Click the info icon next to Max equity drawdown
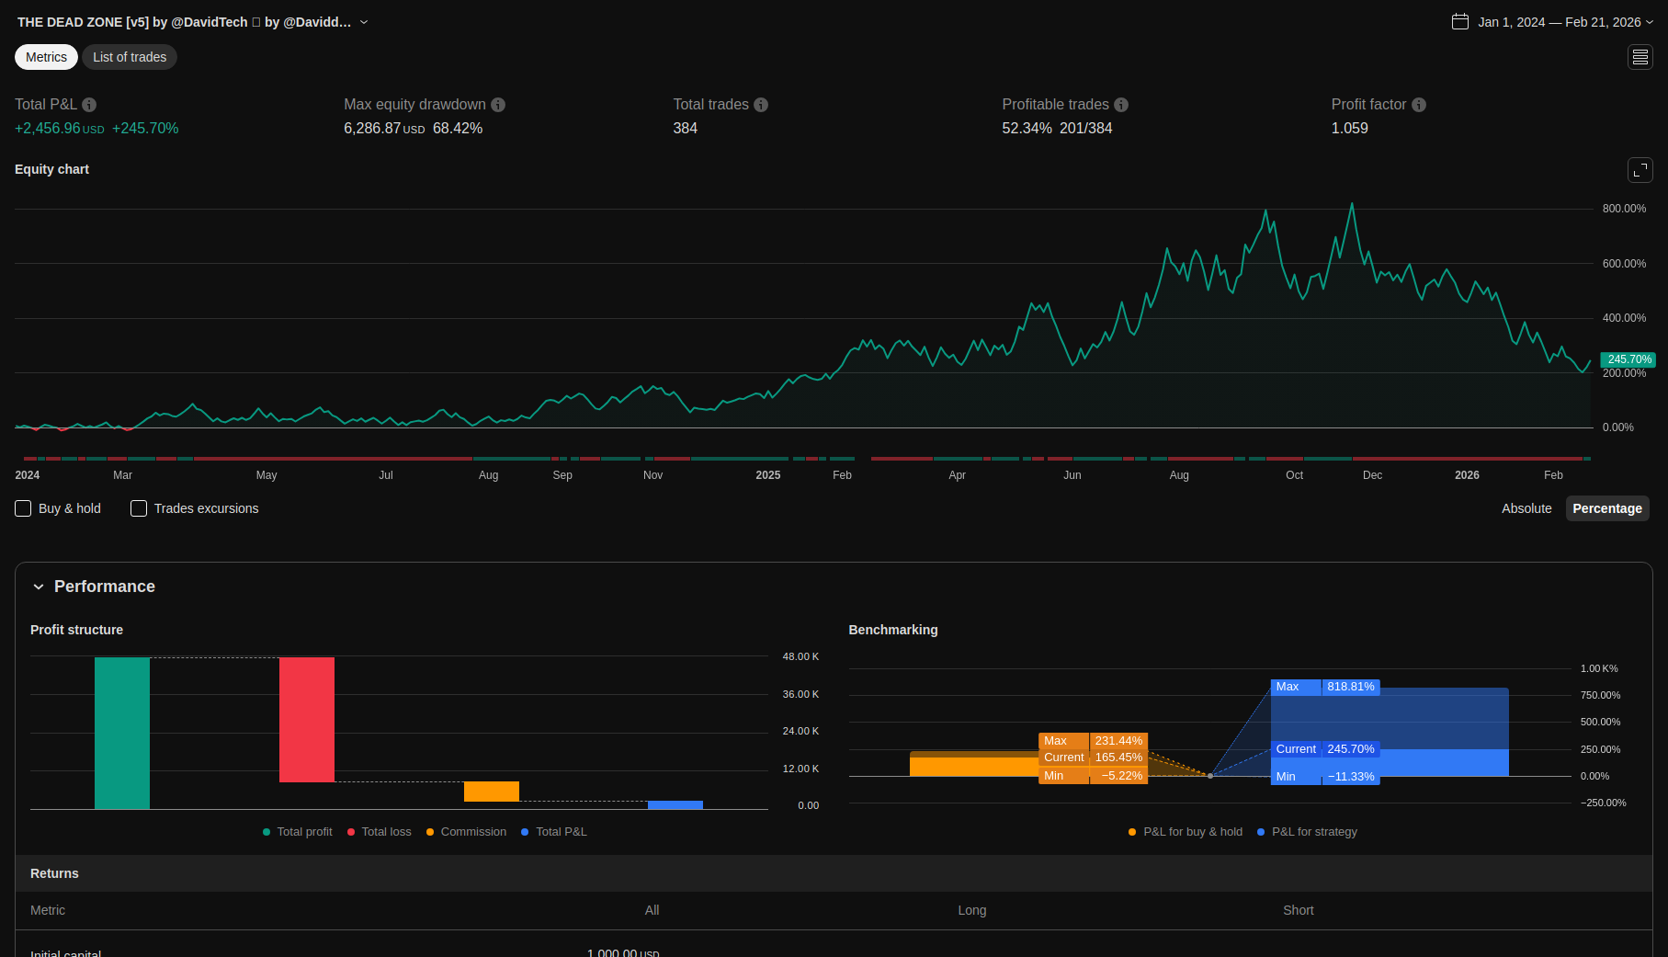This screenshot has height=957, width=1668. [498, 105]
